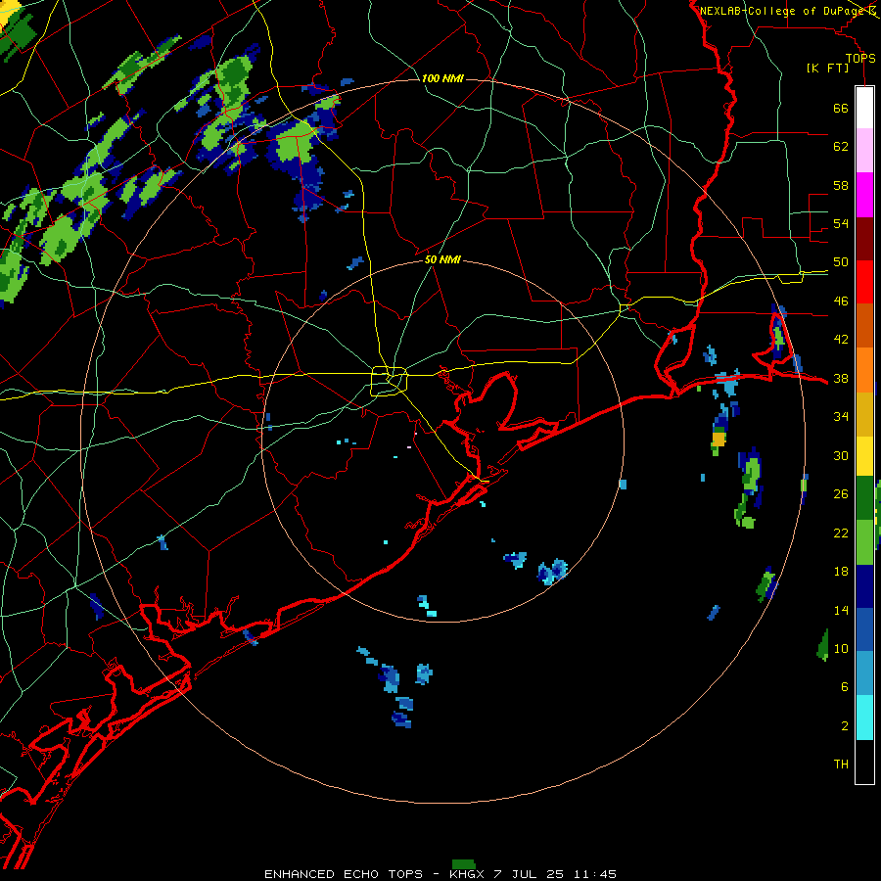
Task: Click the "[K FT]" units label
Action: pyautogui.click(x=827, y=69)
